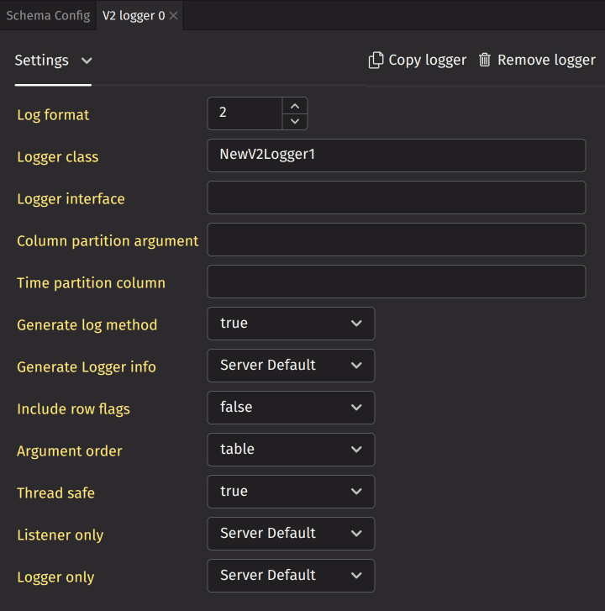Expand the Settings section chevron
This screenshot has width=605, height=611.
click(87, 61)
